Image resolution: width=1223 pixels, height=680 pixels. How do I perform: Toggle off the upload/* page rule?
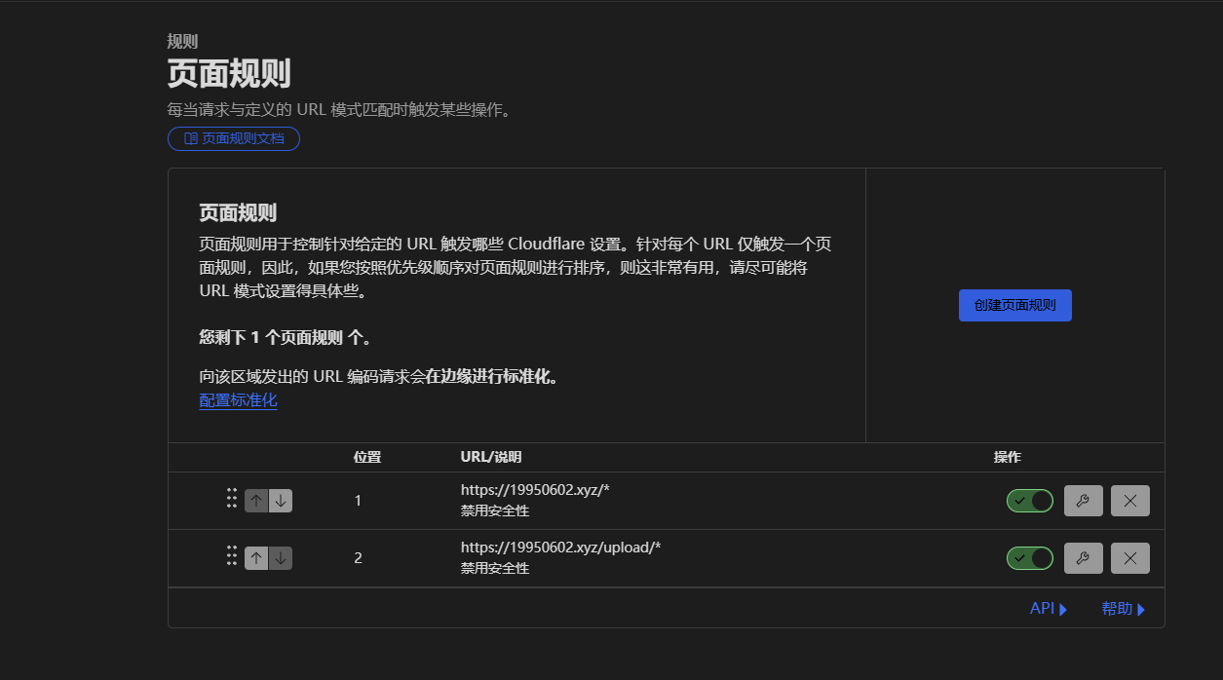[x=1030, y=558]
